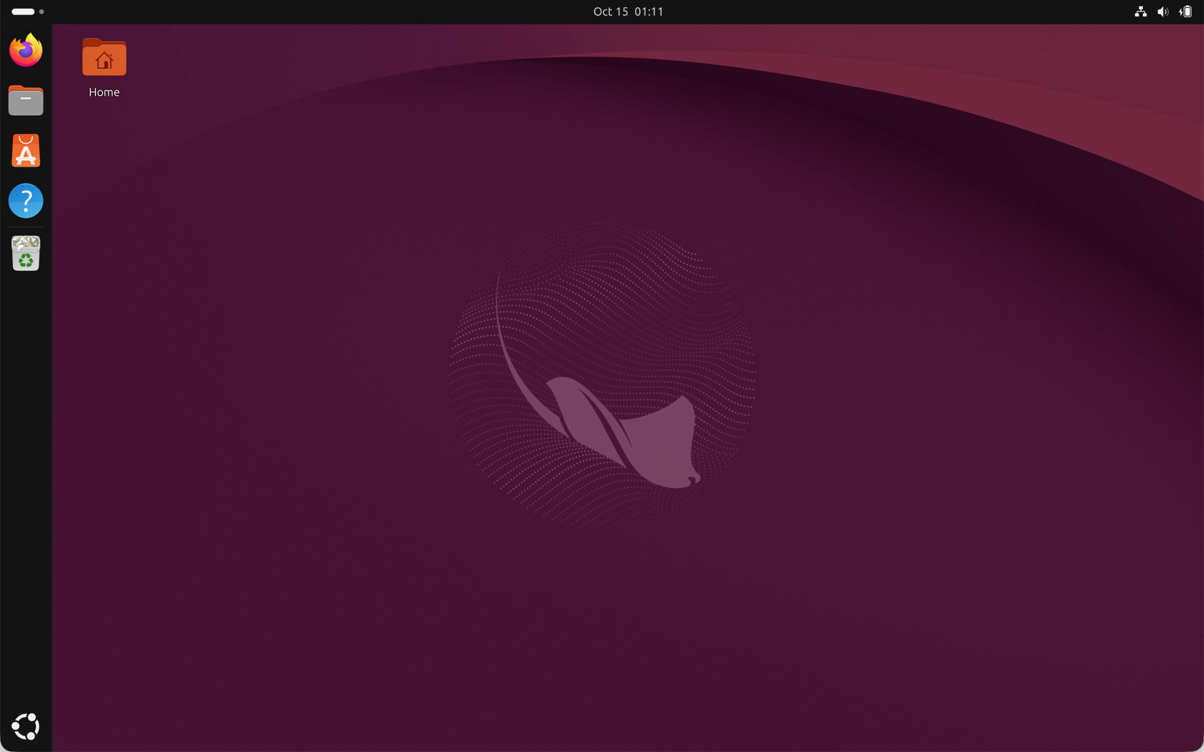Screen dimensions: 1204x752
Task: Open Ubuntu App Center from dock
Action: pos(26,151)
